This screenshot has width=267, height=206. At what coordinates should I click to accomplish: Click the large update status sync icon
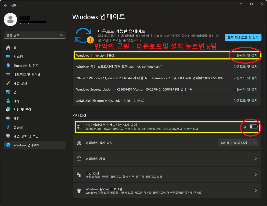click(84, 36)
